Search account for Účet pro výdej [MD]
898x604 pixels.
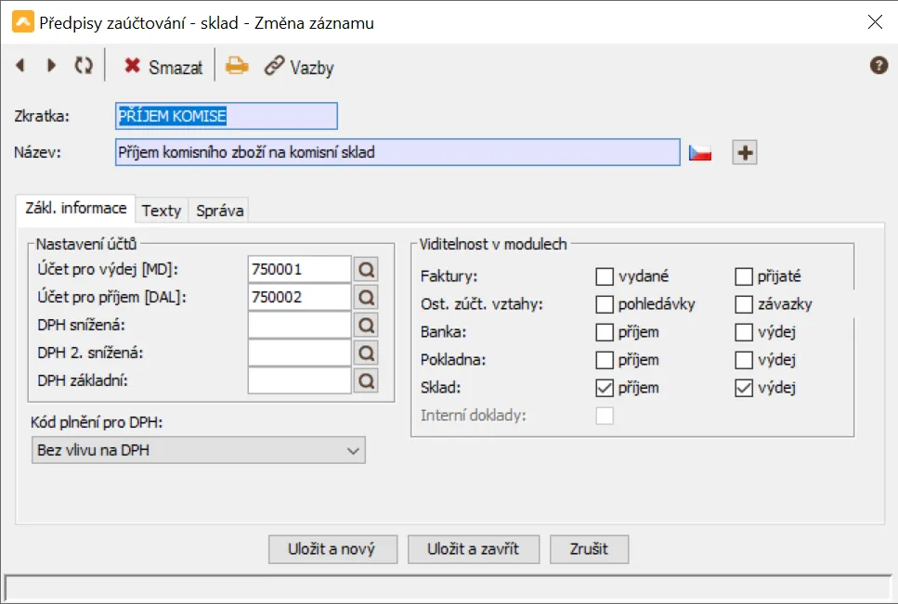tap(366, 269)
